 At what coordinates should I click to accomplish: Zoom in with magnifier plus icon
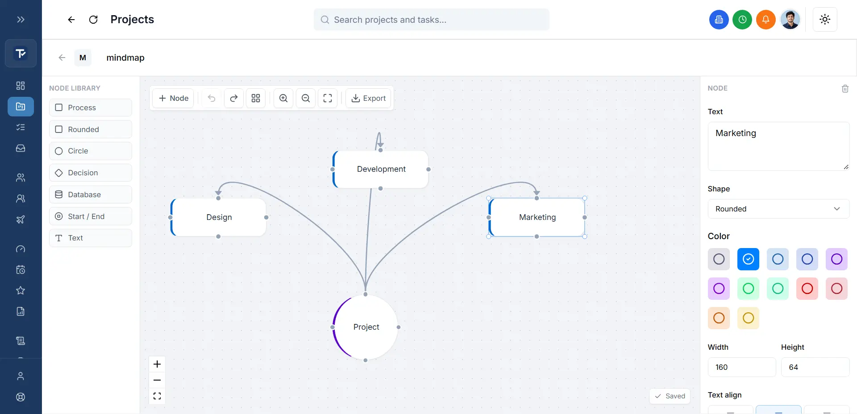283,98
